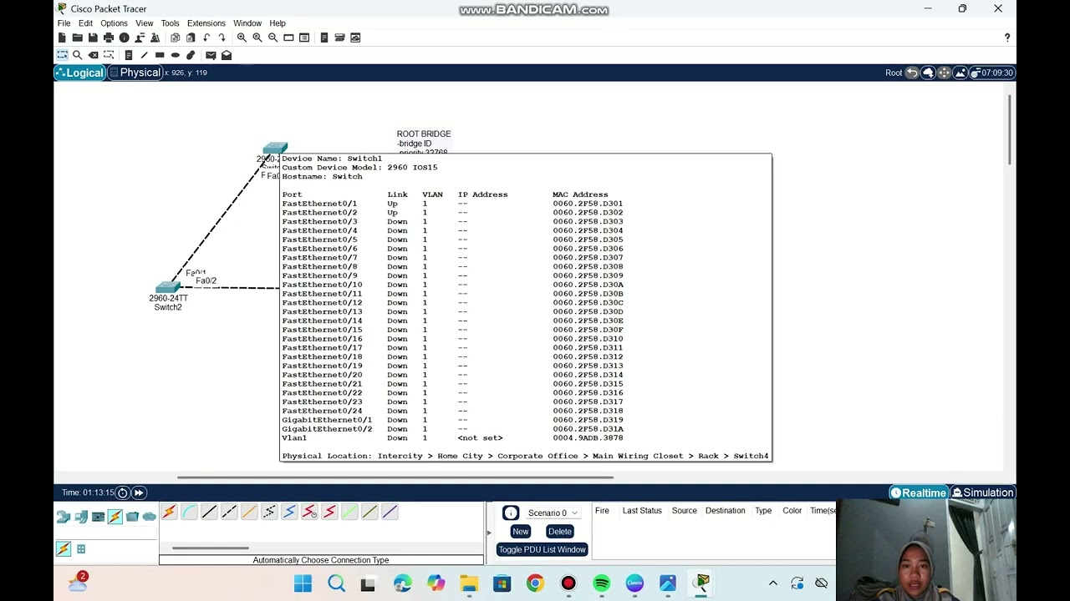Switch to Logical workspace view

click(79, 73)
